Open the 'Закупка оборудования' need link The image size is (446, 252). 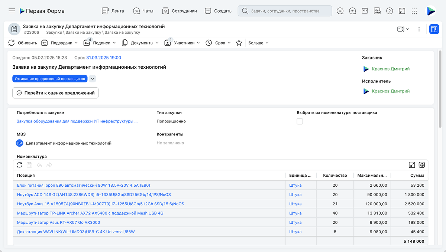pos(77,121)
